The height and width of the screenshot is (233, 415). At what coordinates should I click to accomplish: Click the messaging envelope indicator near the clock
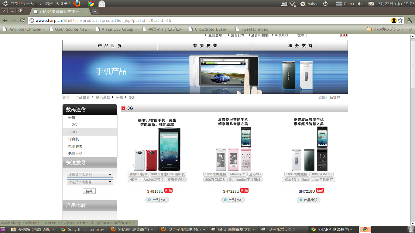(371, 4)
